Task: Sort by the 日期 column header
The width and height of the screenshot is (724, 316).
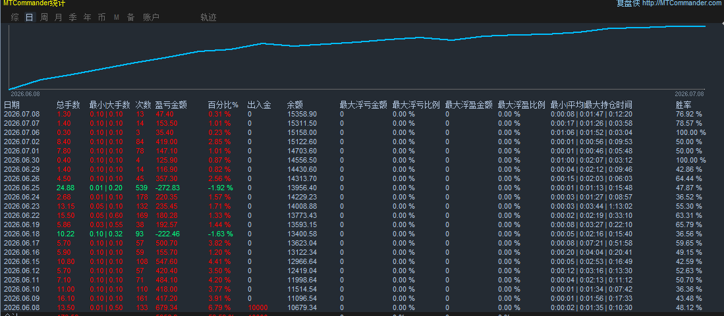Action: (12, 105)
